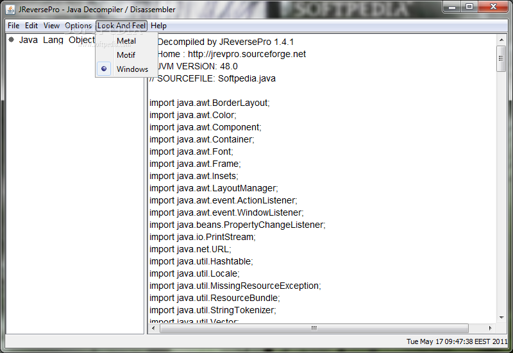Screen dimensions: 513x353
Task: Click the line 'import java.awt.Font;'
Action: point(191,151)
